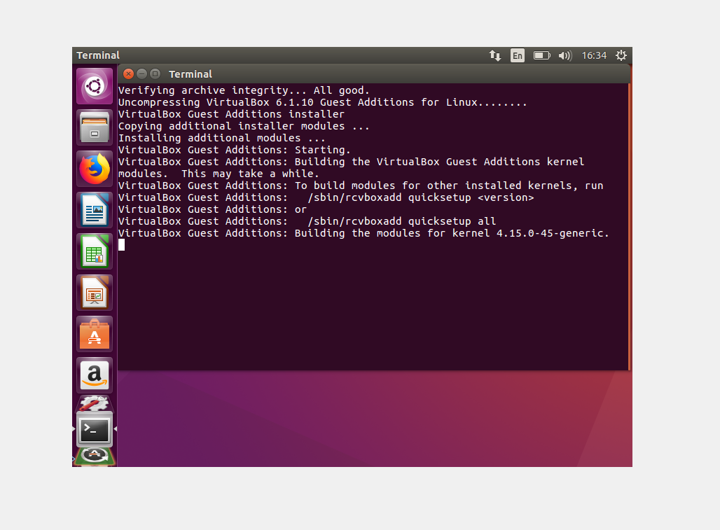The image size is (720, 530).
Task: Expand the keyboard layout menu labeled En
Action: (x=517, y=55)
